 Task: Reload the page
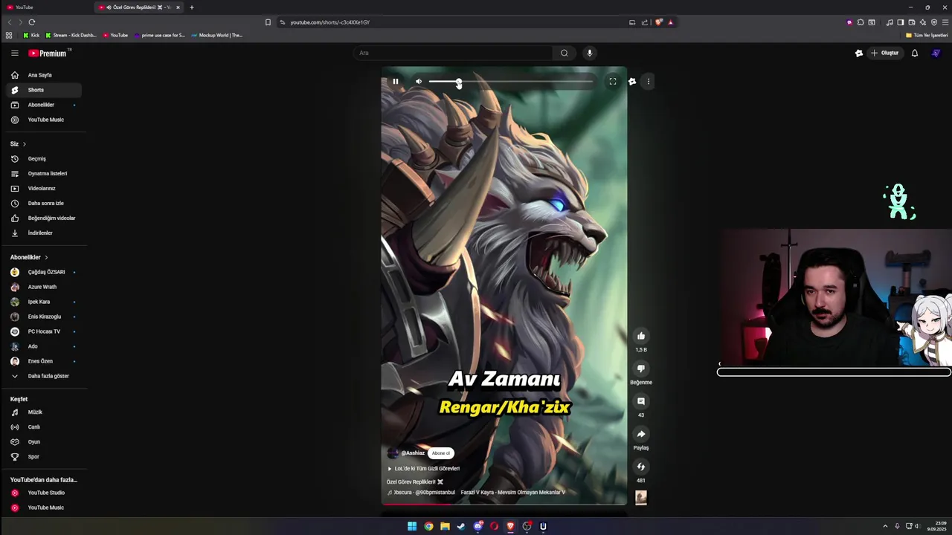31,22
